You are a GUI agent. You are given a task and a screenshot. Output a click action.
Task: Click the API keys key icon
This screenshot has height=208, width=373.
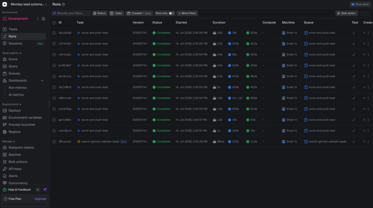(x=5, y=169)
